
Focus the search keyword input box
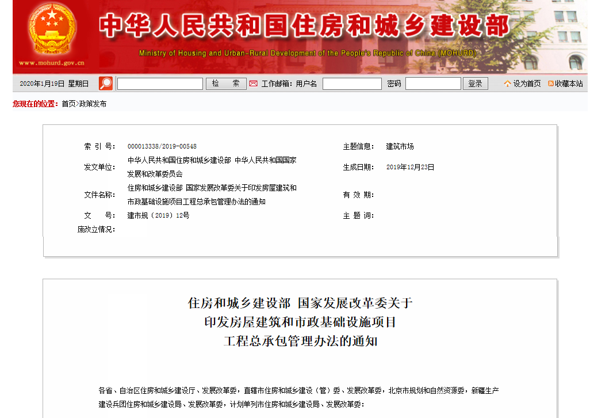coord(160,83)
